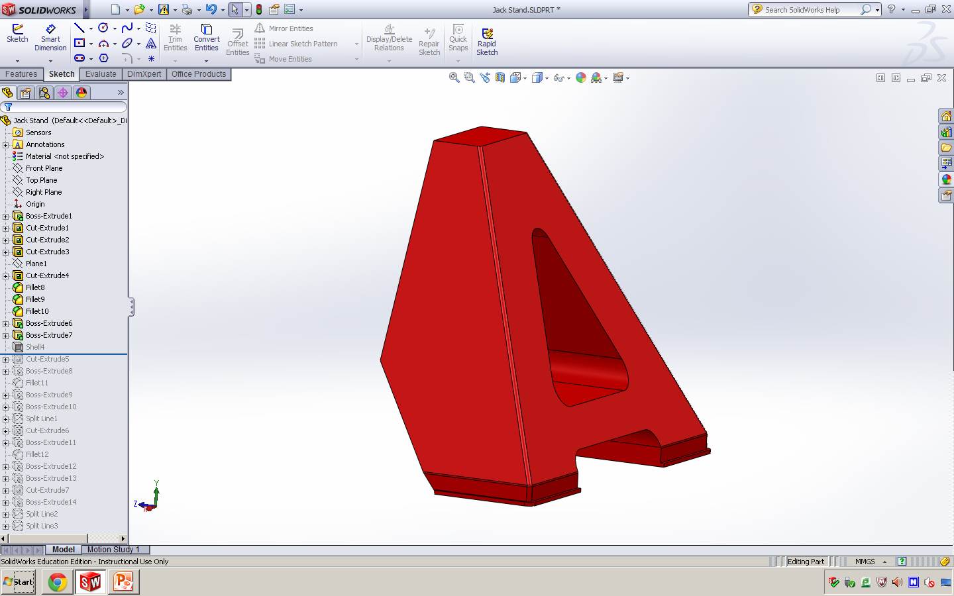This screenshot has width=954, height=596.
Task: Launch the Rapid Sketch tool
Action: [x=487, y=41]
